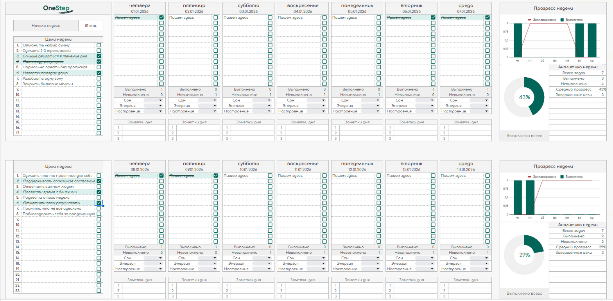The height and width of the screenshot is (301, 613).
Task: Click the 'вторник 13.01.2026' day header
Action: tap(411, 166)
